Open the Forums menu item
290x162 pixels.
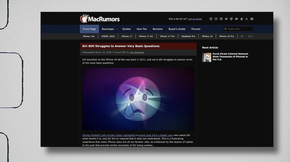coord(196,29)
